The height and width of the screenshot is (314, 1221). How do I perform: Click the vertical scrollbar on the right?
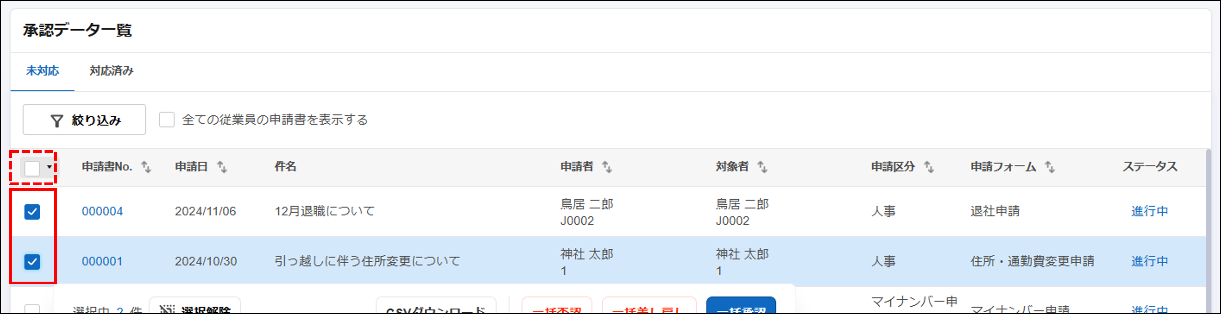click(1208, 227)
